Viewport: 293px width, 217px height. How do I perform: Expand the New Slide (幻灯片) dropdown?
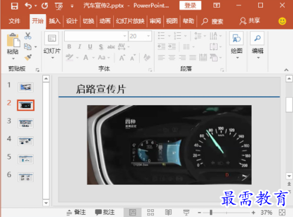point(52,58)
